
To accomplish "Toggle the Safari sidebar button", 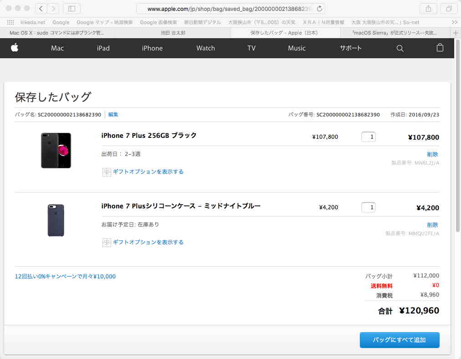I will pyautogui.click(x=72, y=9).
